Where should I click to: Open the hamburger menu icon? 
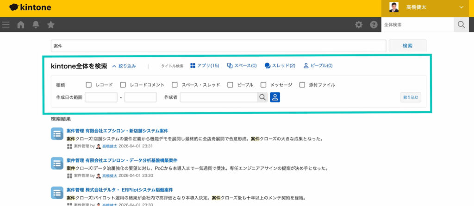click(x=6, y=25)
